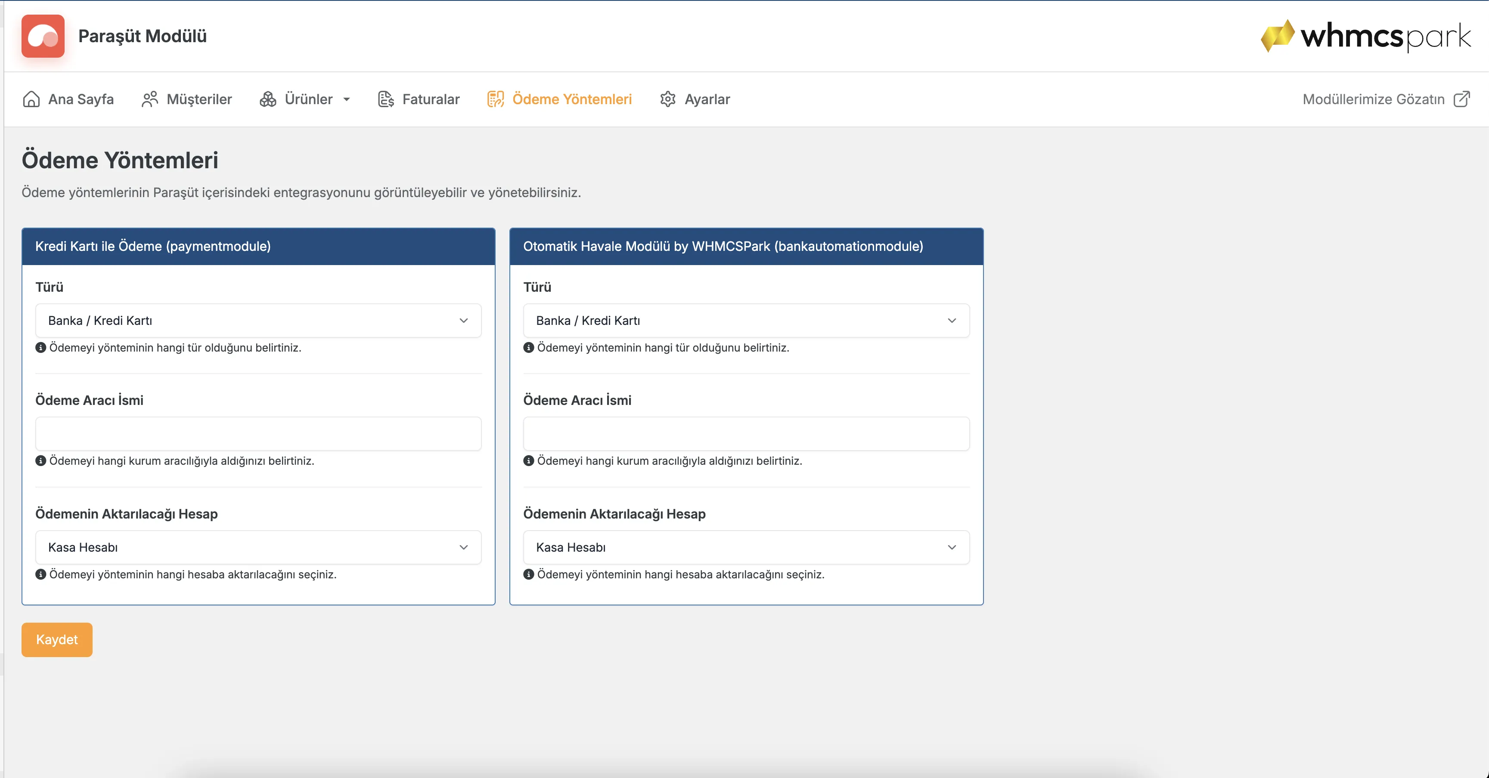The height and width of the screenshot is (778, 1489).
Task: Click the Paraşüt Modülü title text
Action: (142, 37)
